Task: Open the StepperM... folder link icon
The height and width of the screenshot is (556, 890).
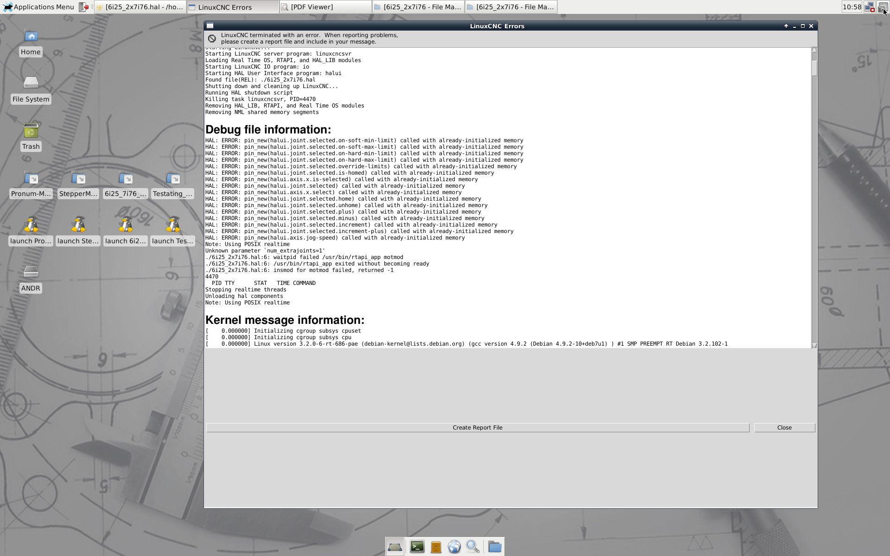Action: point(78,178)
